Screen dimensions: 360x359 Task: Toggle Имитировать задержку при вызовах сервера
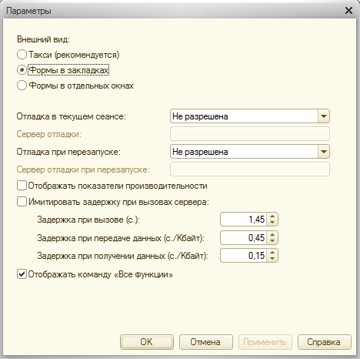pos(22,202)
